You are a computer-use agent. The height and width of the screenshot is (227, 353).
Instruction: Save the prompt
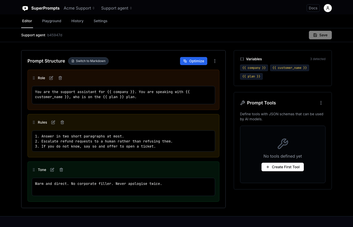coord(320,35)
